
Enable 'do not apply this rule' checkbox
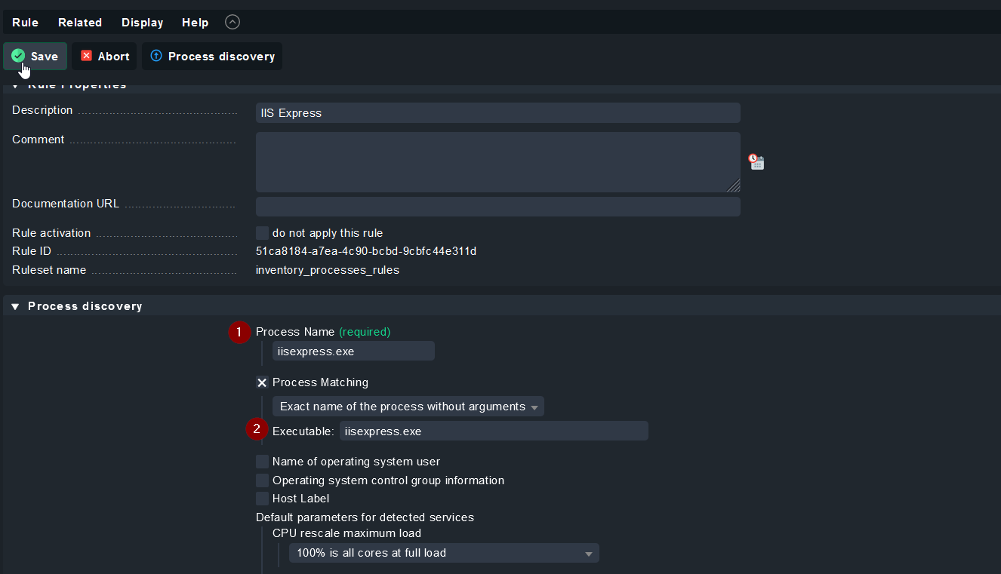pos(262,233)
